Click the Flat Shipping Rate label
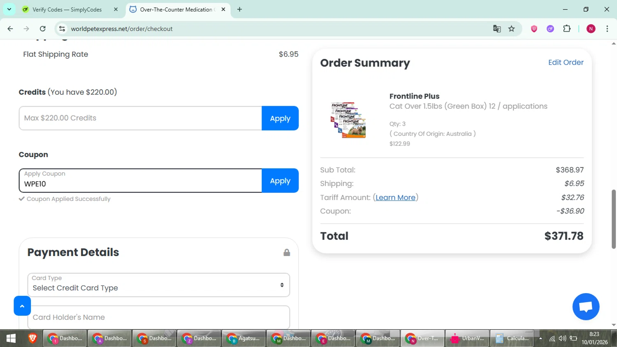Image resolution: width=617 pixels, height=347 pixels. pos(56,54)
